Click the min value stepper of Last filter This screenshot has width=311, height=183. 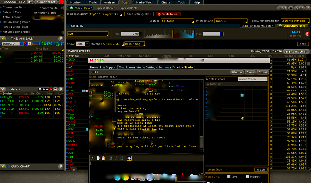click(x=141, y=34)
